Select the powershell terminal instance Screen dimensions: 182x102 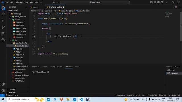174,73
